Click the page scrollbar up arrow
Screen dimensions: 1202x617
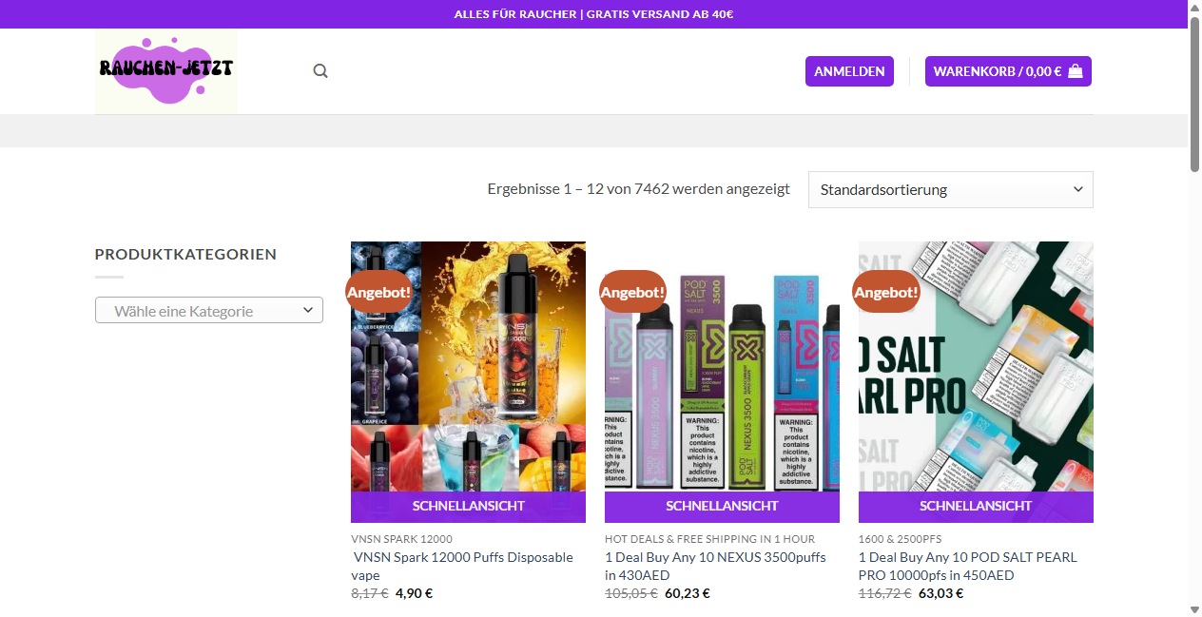tap(1194, 8)
